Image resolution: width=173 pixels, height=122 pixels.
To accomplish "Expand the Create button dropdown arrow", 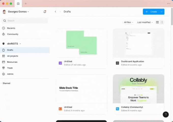I will pyautogui.click(x=162, y=12).
